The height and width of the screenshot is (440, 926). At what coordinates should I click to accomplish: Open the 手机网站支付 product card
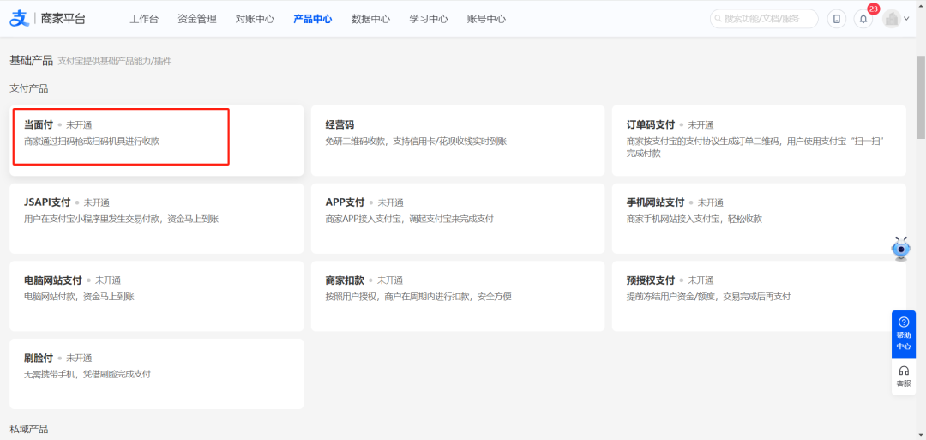coord(759,219)
